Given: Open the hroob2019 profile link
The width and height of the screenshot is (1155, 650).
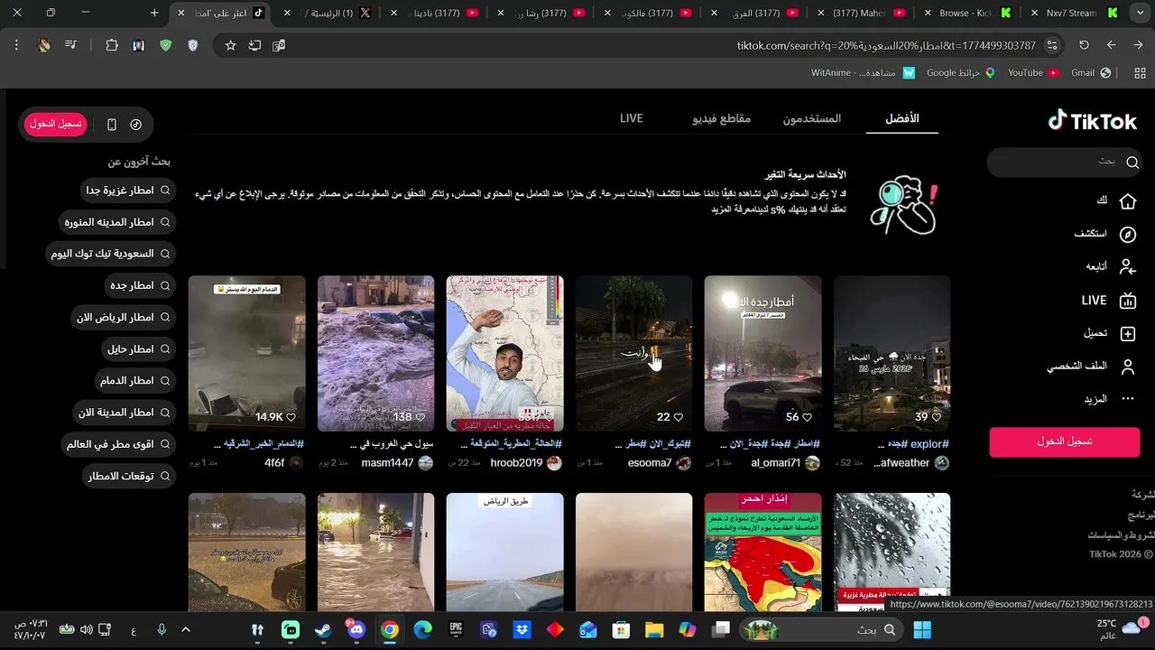Looking at the screenshot, I should (x=516, y=463).
